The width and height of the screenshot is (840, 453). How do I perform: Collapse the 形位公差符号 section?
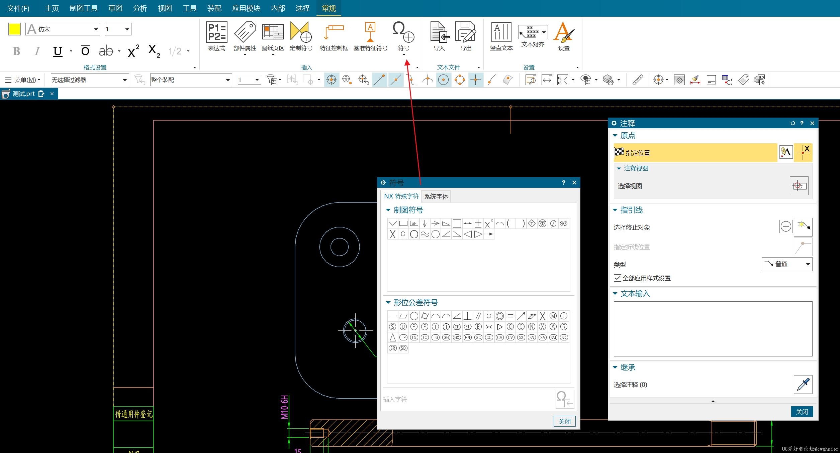[388, 303]
